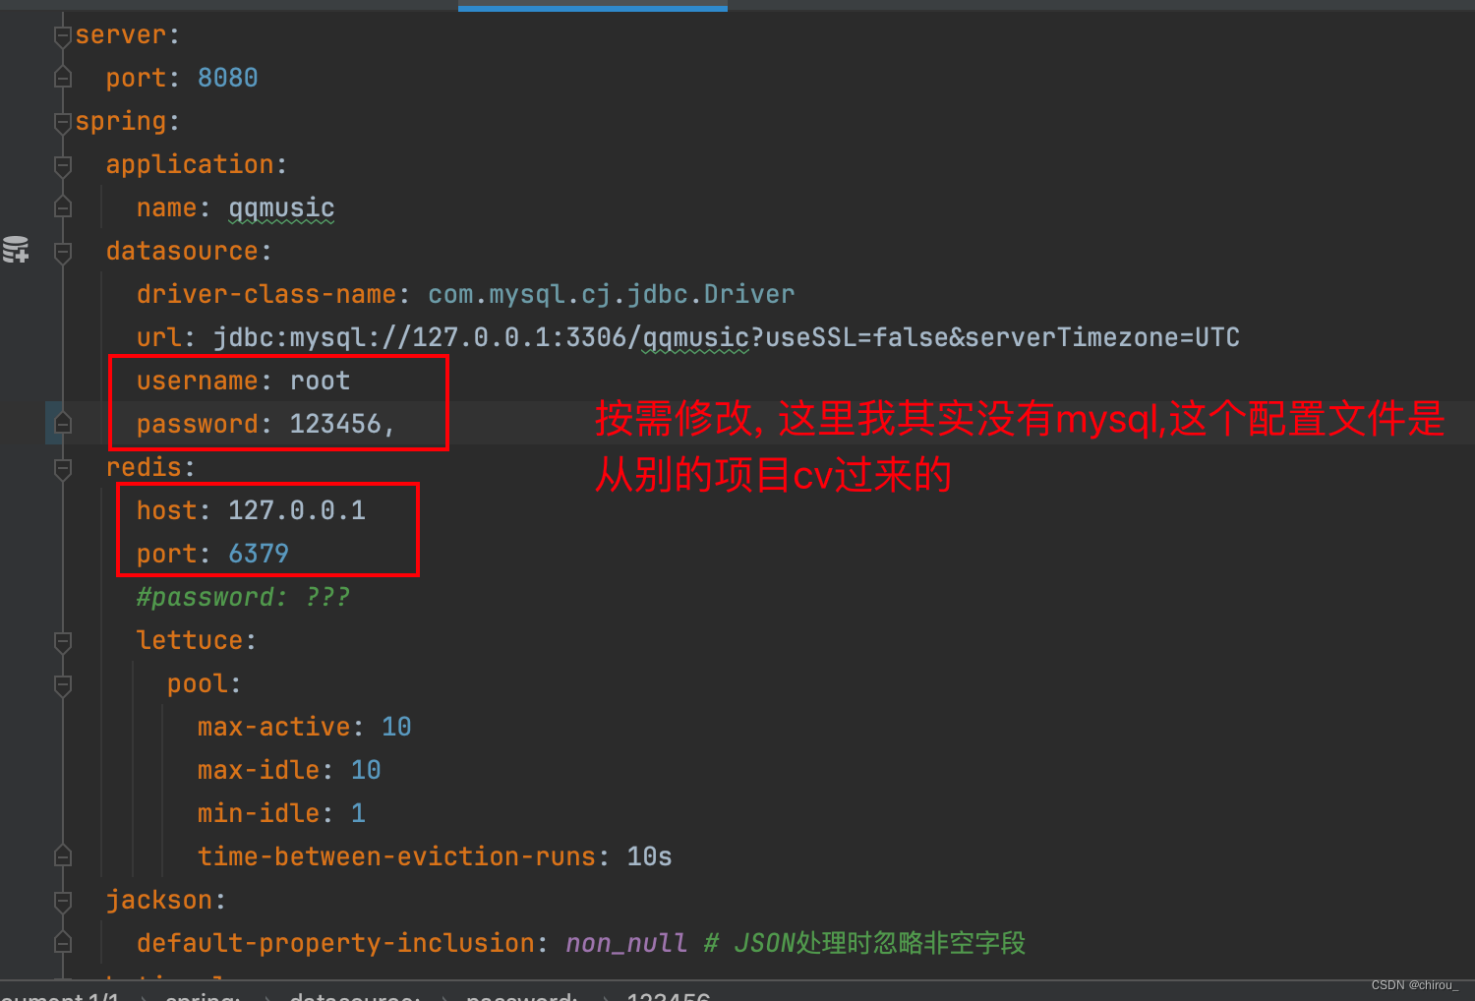Collapse the pool block fold marker

pos(63,684)
